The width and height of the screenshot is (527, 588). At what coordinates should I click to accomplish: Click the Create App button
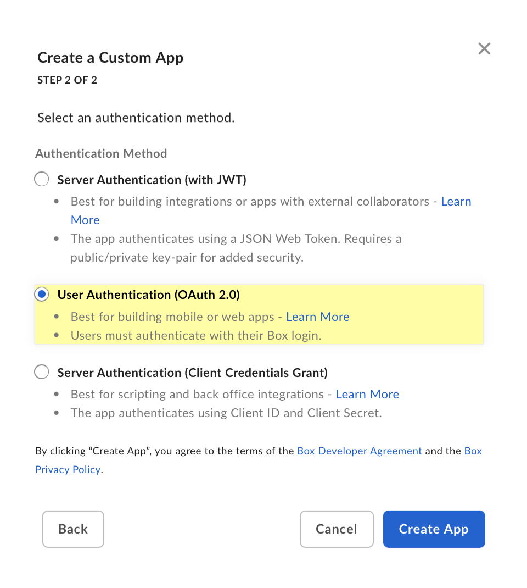point(434,529)
